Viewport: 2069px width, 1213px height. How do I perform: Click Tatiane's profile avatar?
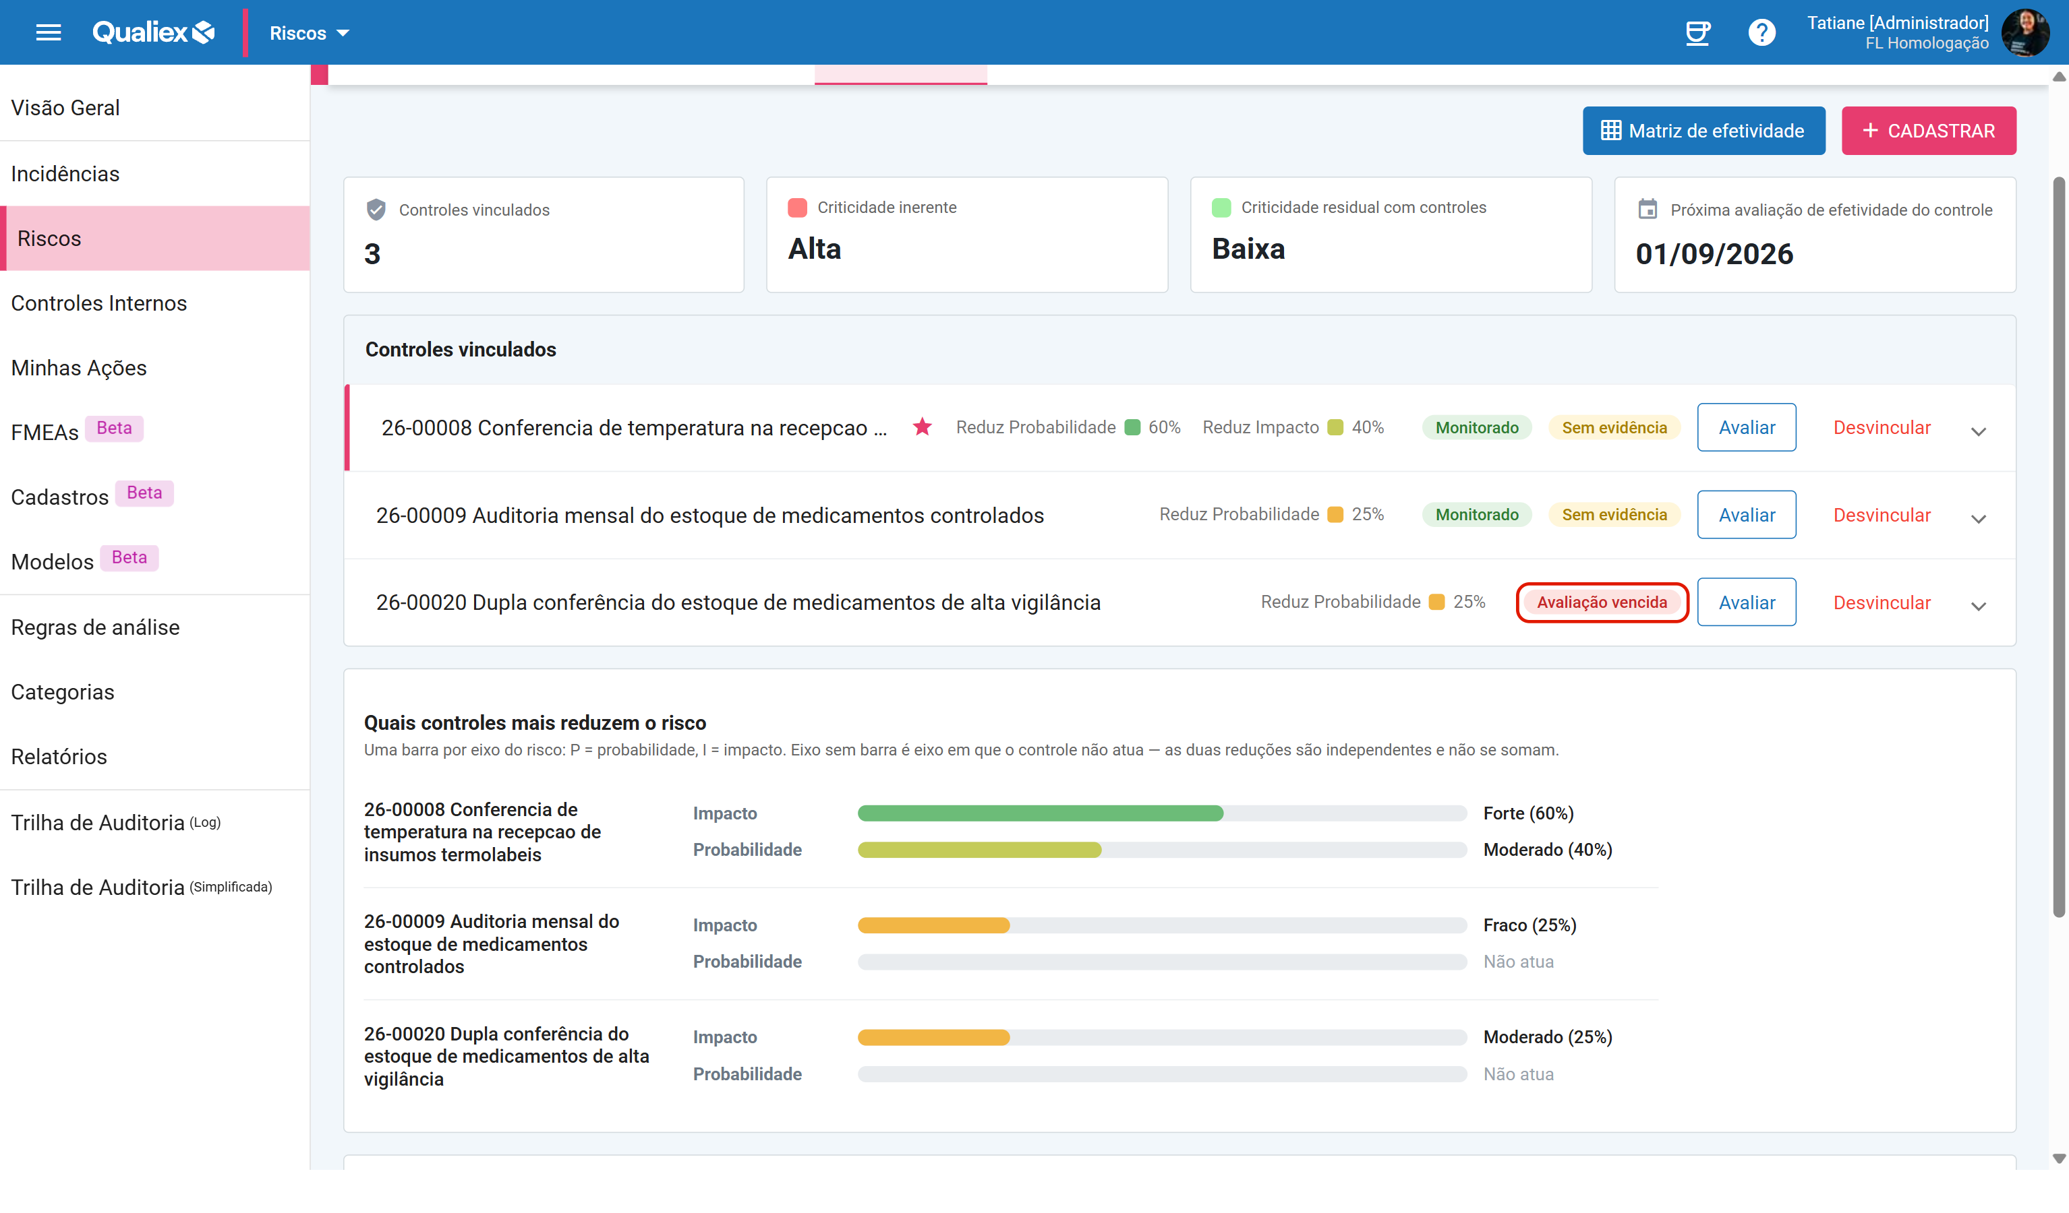click(x=2025, y=33)
